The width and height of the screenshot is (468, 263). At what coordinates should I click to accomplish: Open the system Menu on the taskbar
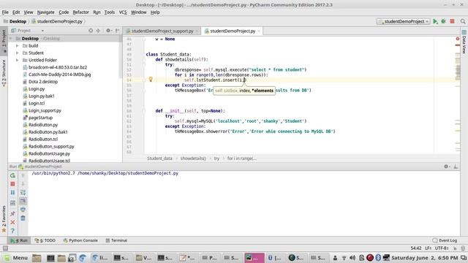click(x=16, y=258)
